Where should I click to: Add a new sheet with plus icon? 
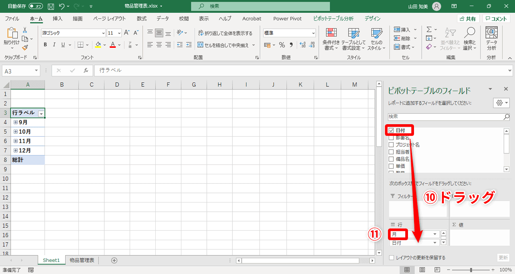click(x=114, y=260)
